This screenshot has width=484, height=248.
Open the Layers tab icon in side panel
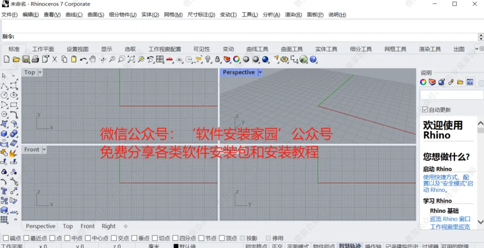pos(432,82)
